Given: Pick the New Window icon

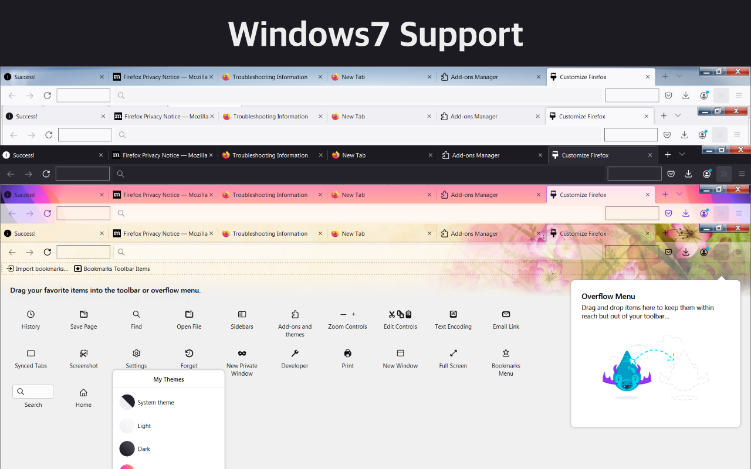Looking at the screenshot, I should (x=400, y=354).
